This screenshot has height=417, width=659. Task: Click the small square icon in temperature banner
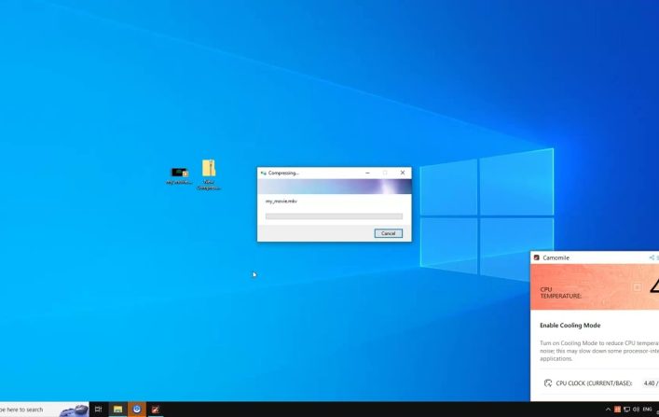[x=638, y=287]
